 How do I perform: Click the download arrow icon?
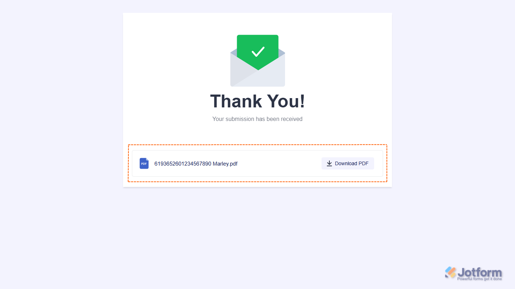329,163
